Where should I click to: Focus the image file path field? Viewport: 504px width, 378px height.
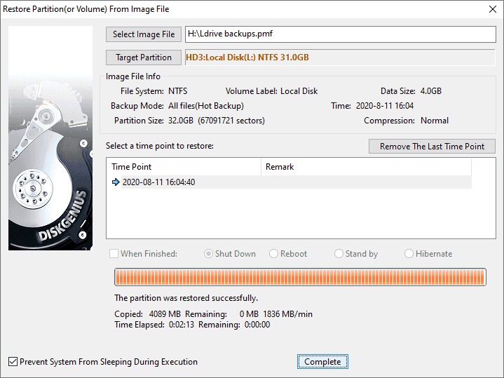click(x=339, y=34)
